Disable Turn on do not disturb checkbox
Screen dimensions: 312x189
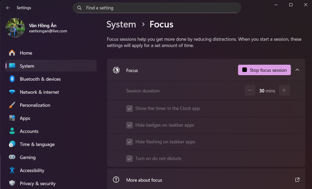coord(129,159)
